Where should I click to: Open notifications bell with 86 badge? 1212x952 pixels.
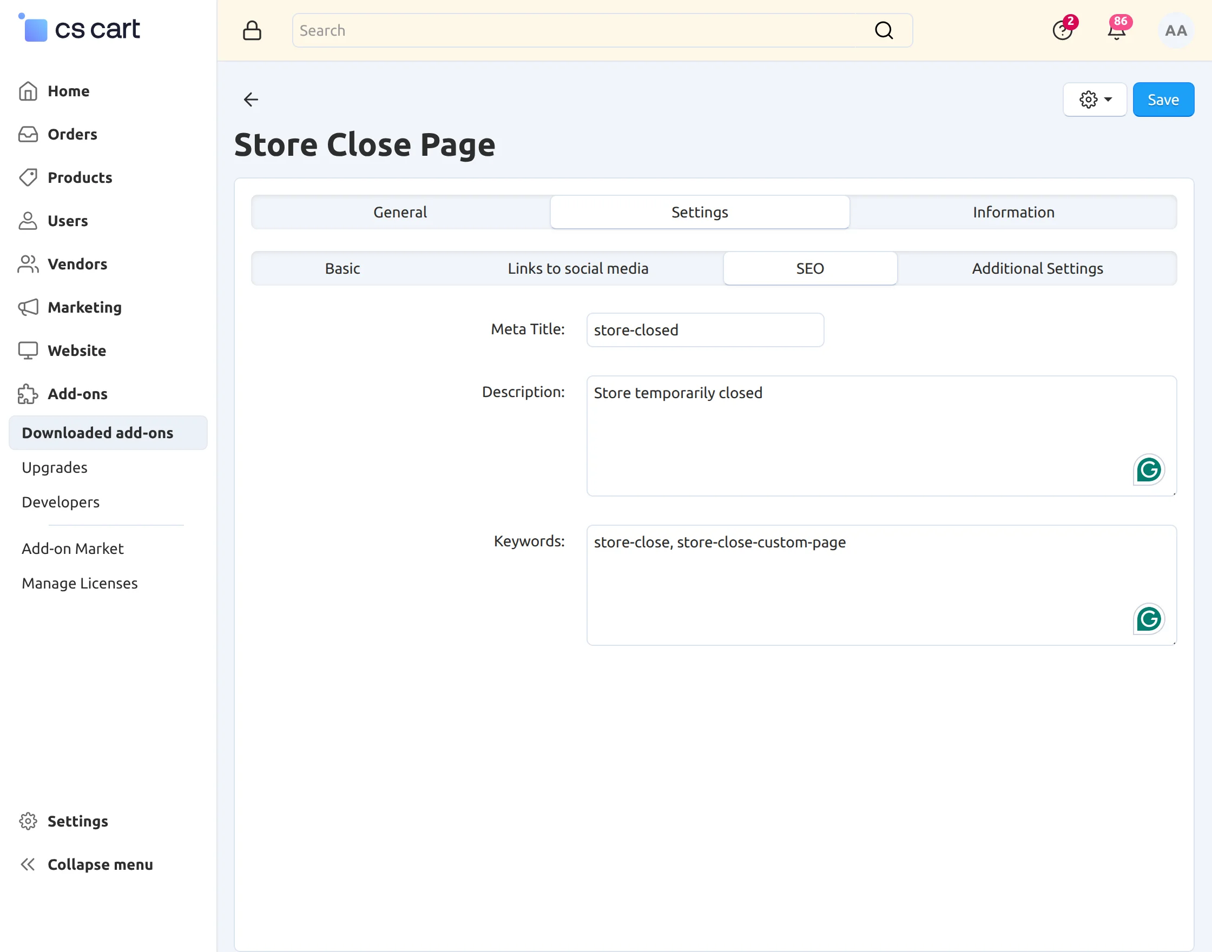pos(1118,29)
